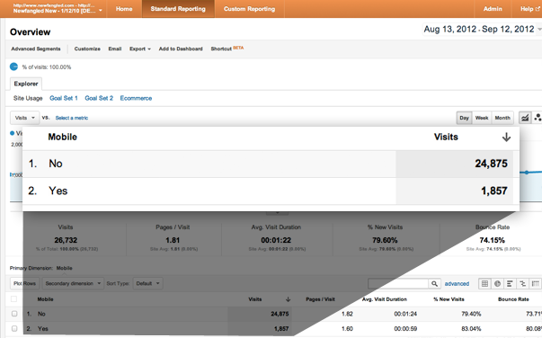The width and height of the screenshot is (542, 338).
Task: Tick the checkbox for row 1 No
Action: click(14, 314)
